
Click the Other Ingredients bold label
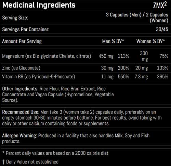coord(21,89)
